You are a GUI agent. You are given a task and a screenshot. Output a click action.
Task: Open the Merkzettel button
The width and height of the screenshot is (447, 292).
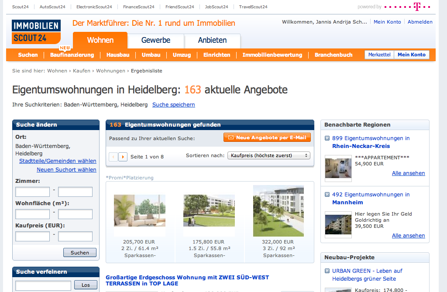[379, 55]
